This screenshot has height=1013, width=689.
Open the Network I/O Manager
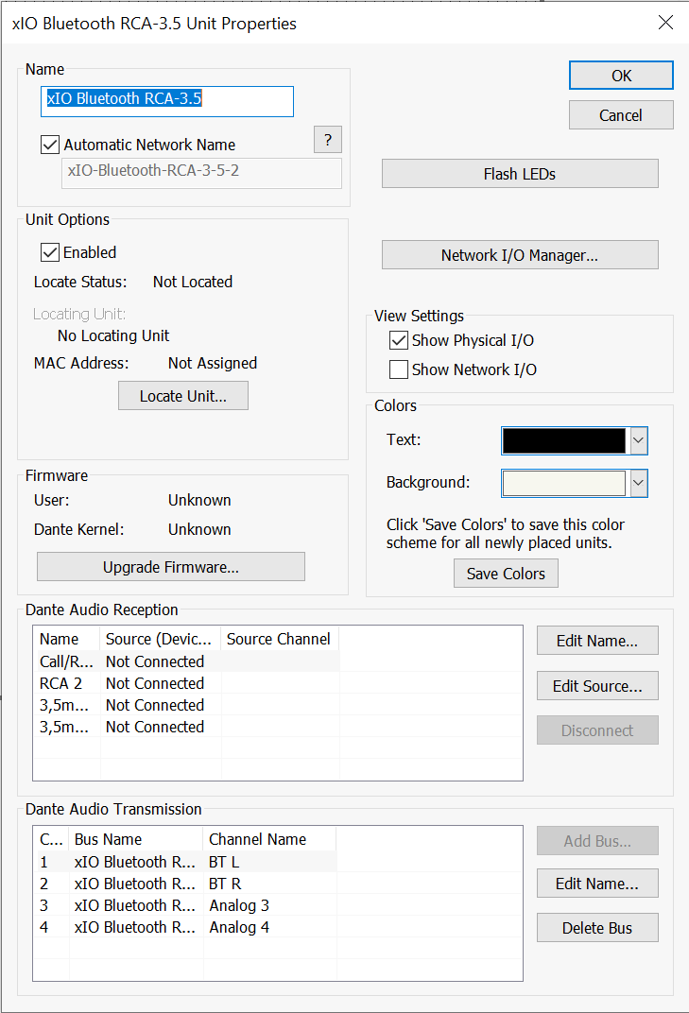point(520,255)
